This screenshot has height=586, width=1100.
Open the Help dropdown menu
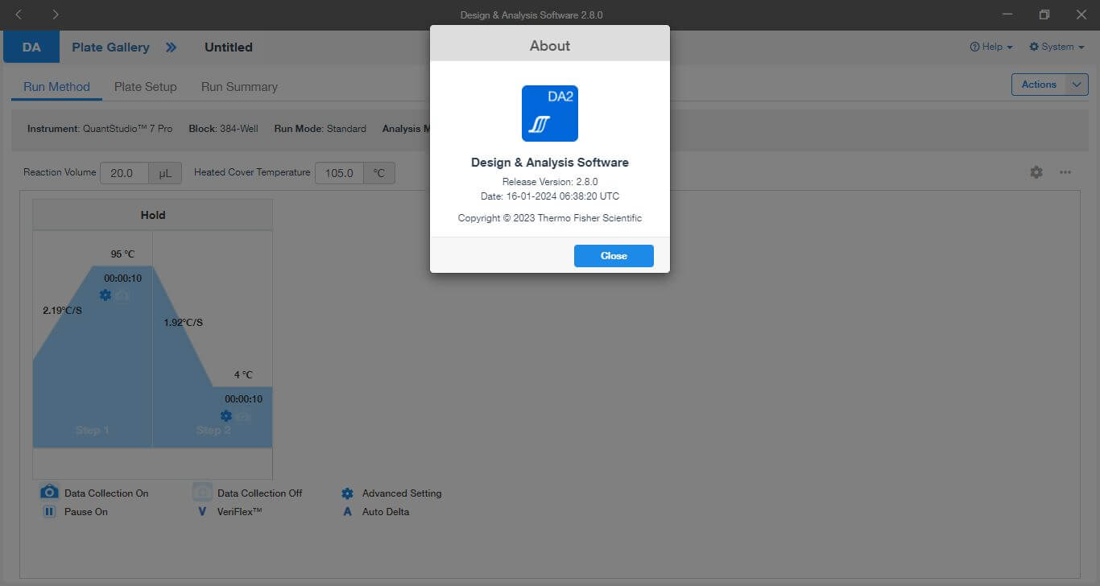pos(991,47)
